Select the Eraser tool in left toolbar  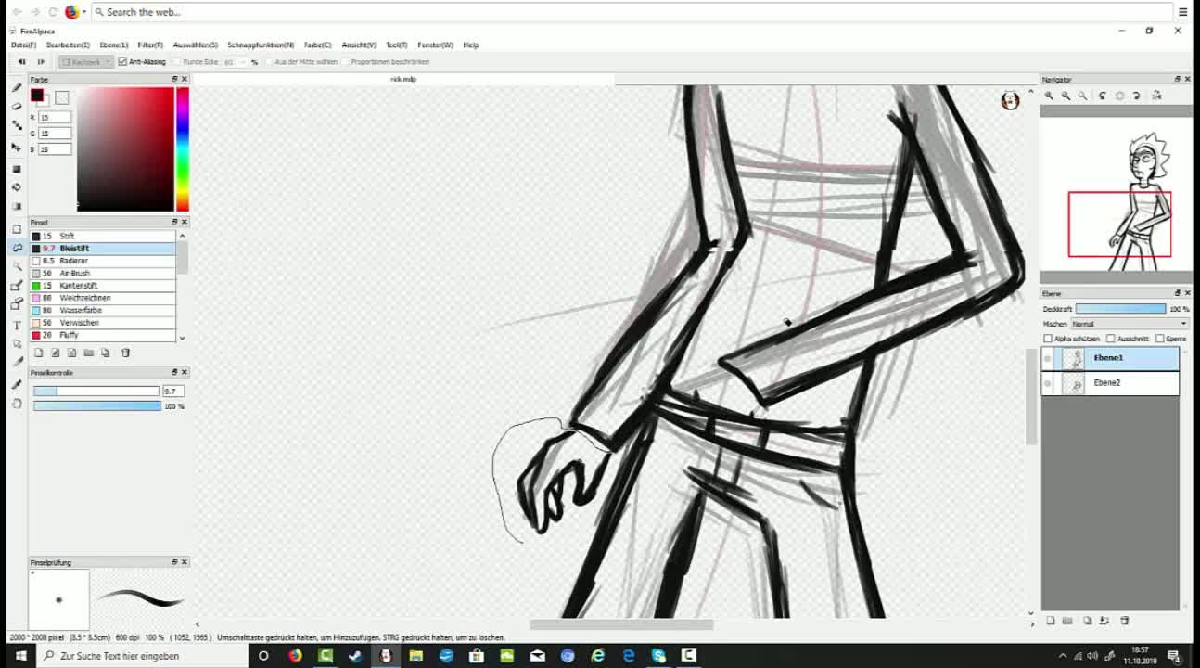(17, 106)
